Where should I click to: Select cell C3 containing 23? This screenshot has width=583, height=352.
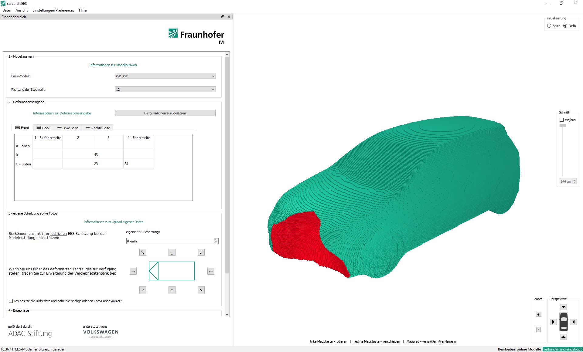(108, 164)
